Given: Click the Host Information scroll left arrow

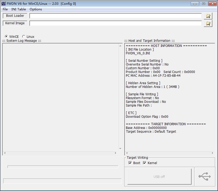Looking at the screenshot, I should (127, 153).
